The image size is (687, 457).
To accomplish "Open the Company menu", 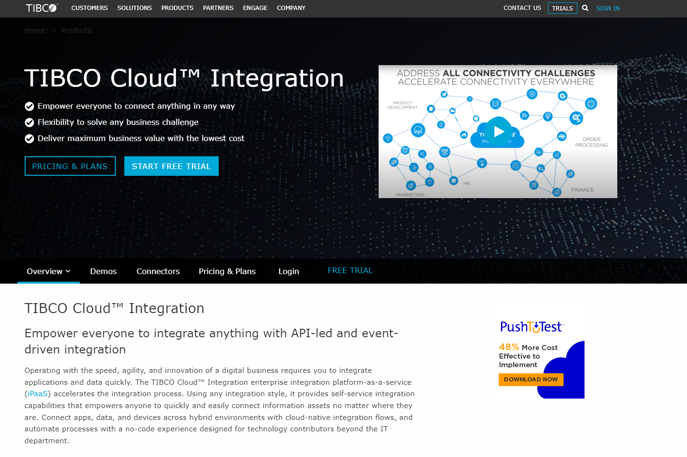I will point(291,8).
